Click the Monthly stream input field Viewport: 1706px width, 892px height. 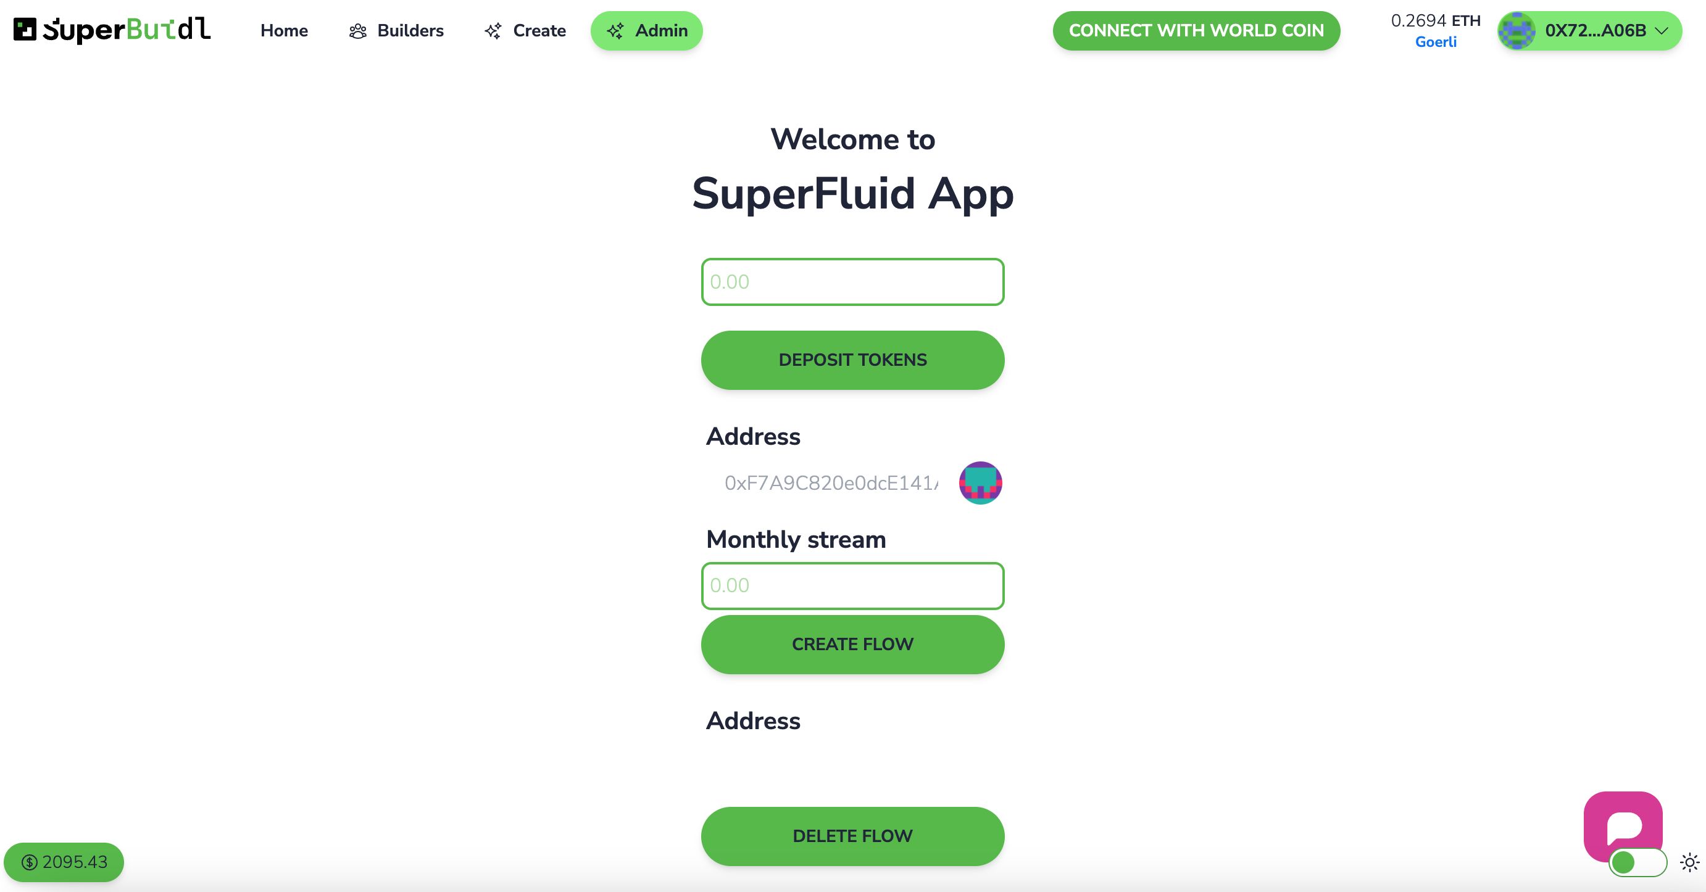click(x=853, y=585)
